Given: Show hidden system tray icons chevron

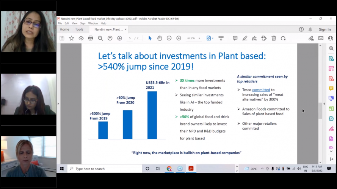Looking at the screenshot, I should tap(262, 169).
